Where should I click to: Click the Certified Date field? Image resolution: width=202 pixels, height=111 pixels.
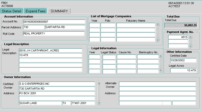pyautogui.click(x=183, y=60)
